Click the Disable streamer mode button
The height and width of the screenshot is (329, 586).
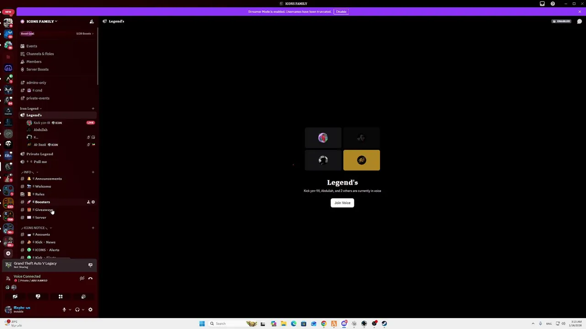point(341,12)
